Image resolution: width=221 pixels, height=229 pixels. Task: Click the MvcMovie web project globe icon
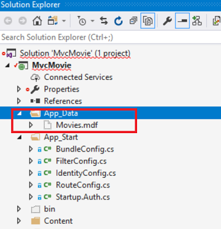(23, 66)
